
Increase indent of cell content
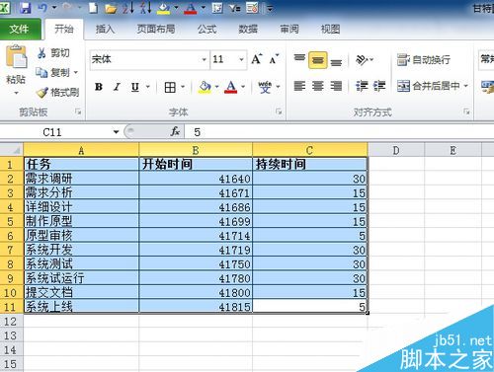point(379,86)
